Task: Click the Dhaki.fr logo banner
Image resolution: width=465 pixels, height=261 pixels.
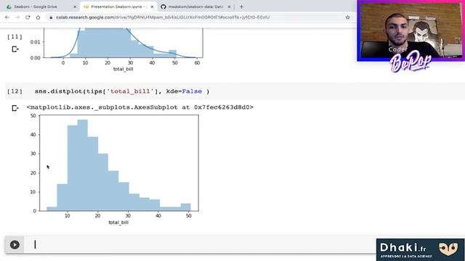Action: coord(420,249)
